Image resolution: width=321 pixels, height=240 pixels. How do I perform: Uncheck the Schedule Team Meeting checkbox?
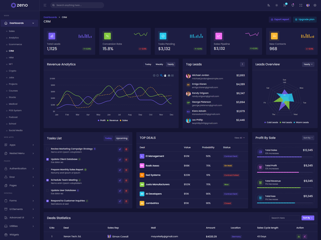click(48, 180)
